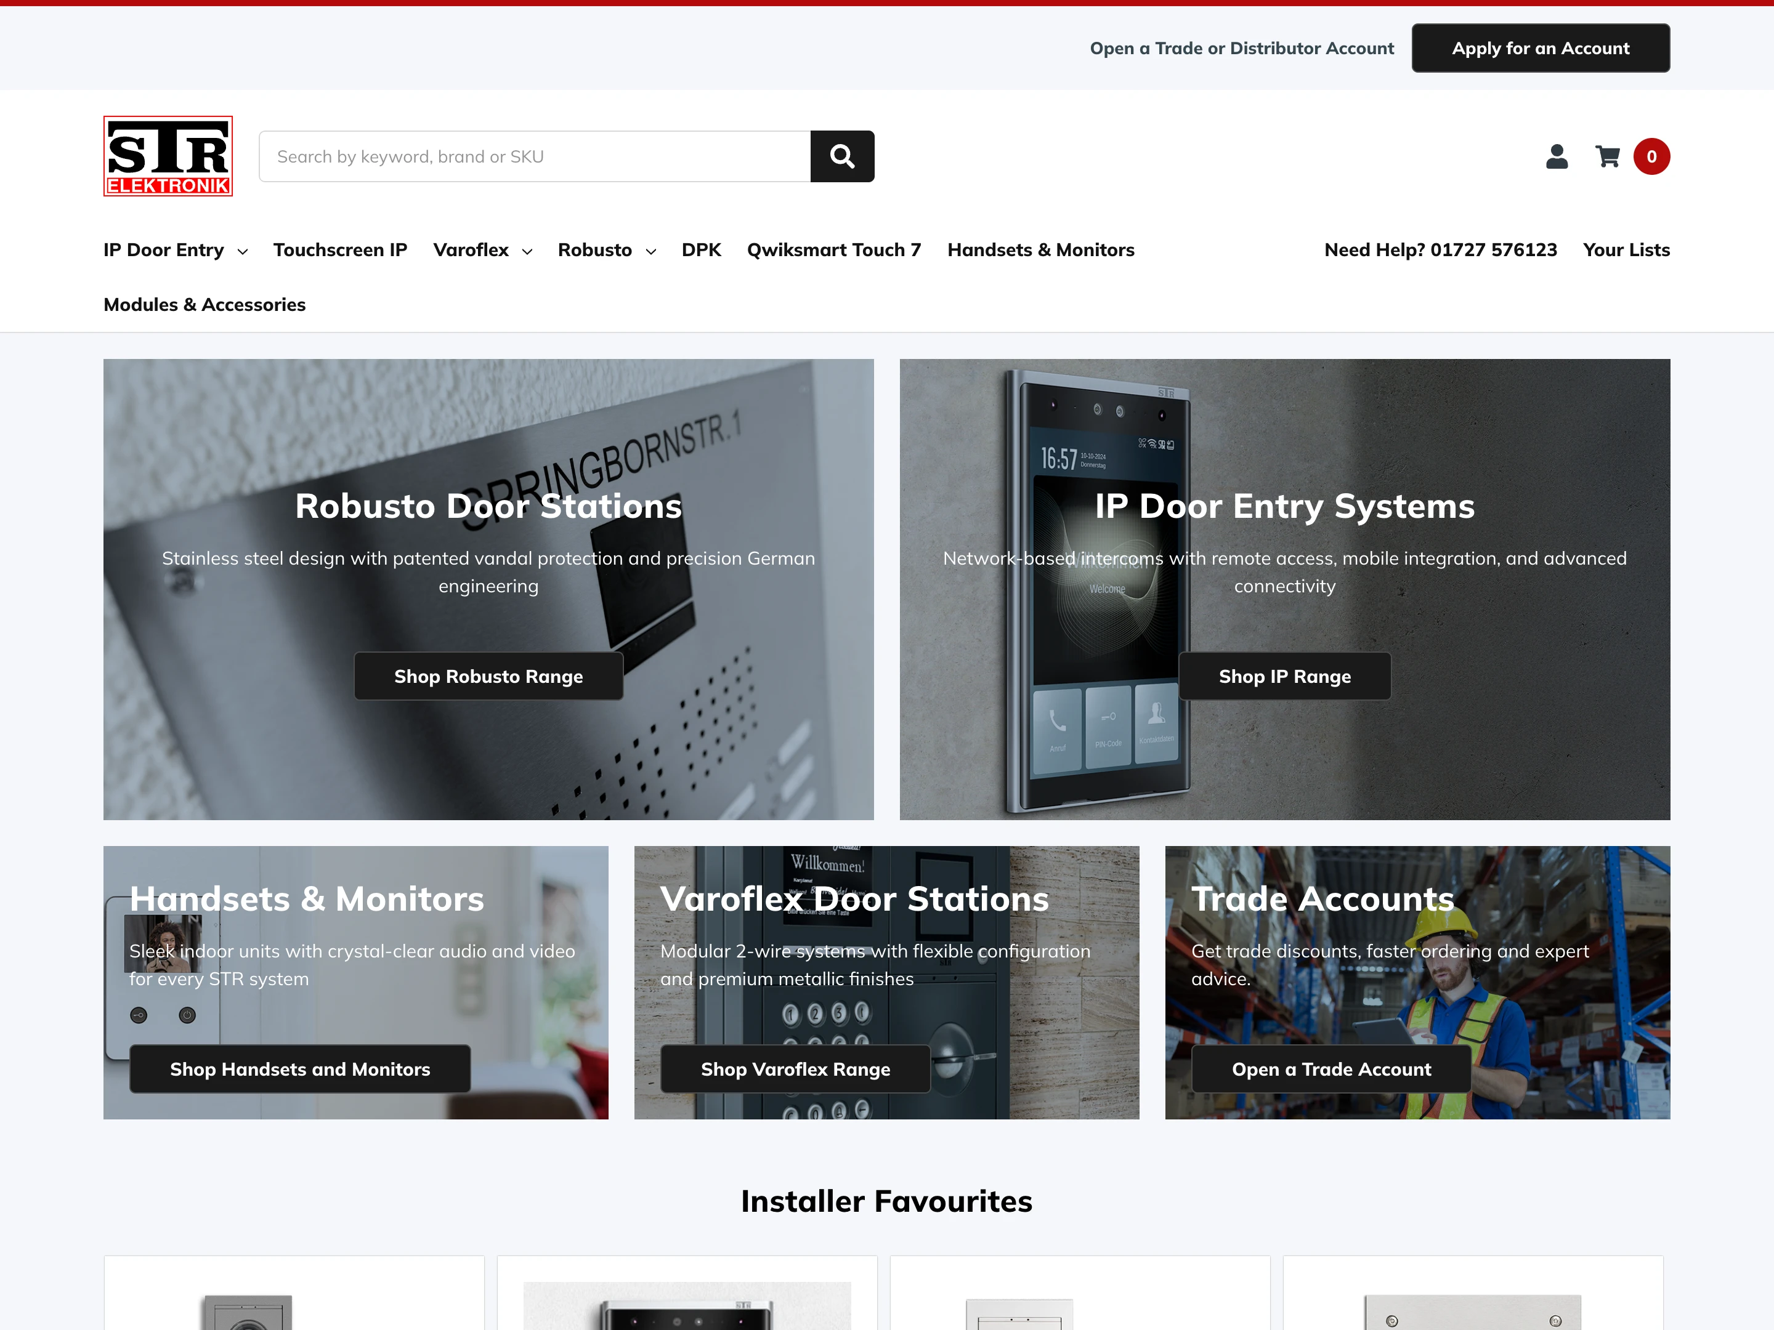Open the Your Lists link
Screen dimensions: 1774x1330
(1626, 250)
